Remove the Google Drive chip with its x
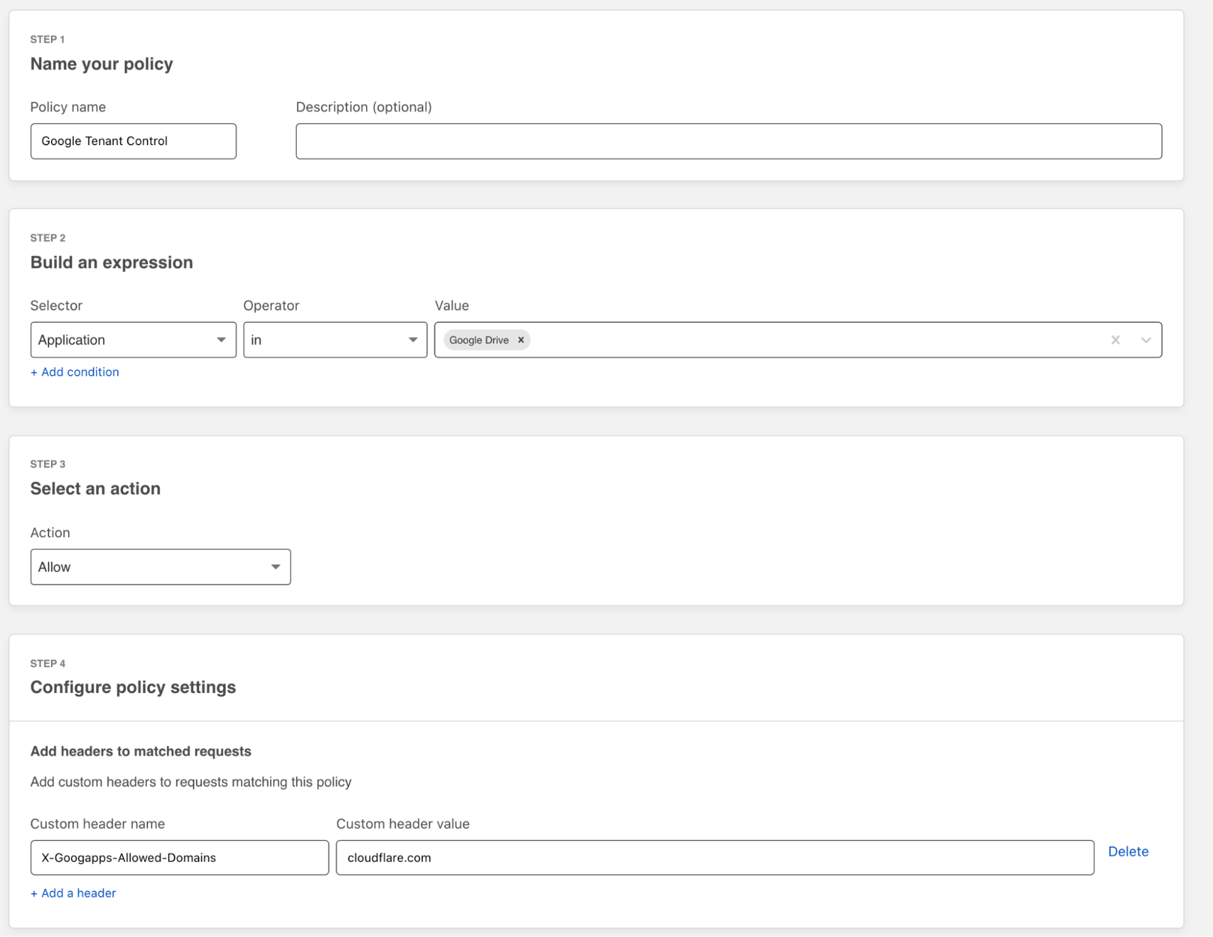This screenshot has width=1213, height=937. coord(521,340)
